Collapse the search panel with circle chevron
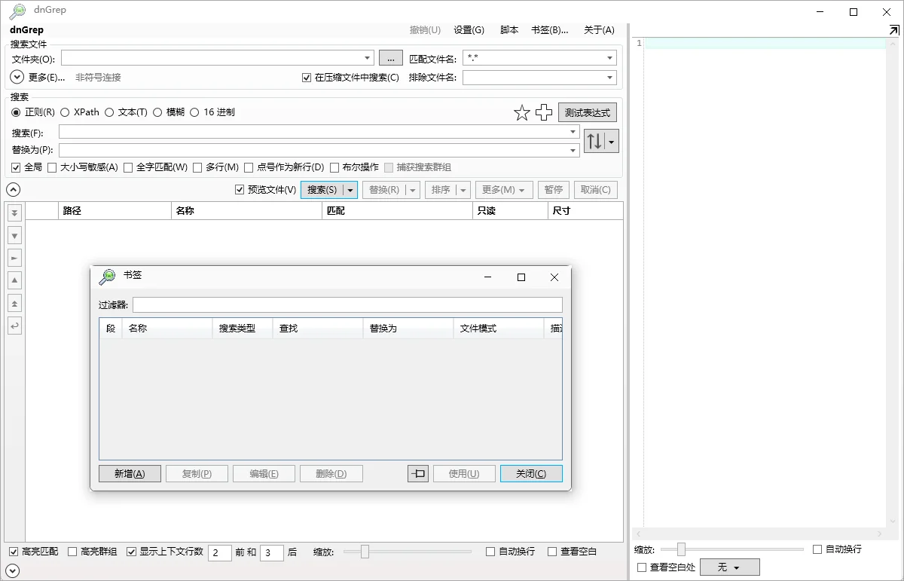The width and height of the screenshot is (904, 581). (13, 190)
